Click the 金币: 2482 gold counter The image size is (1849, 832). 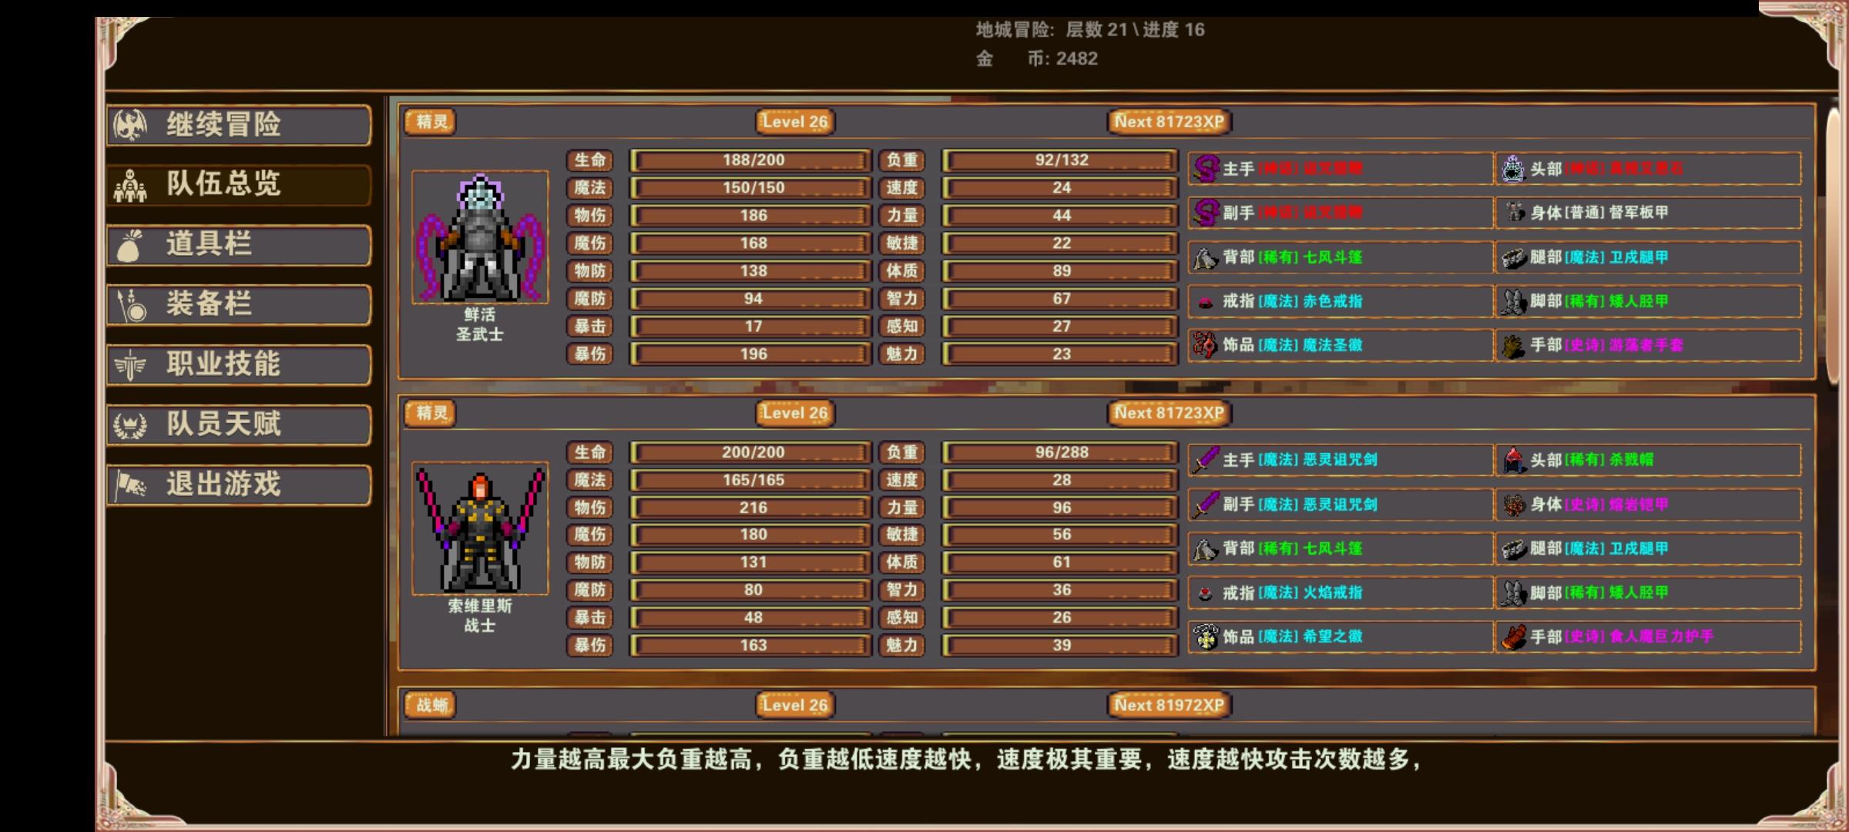[x=1037, y=59]
